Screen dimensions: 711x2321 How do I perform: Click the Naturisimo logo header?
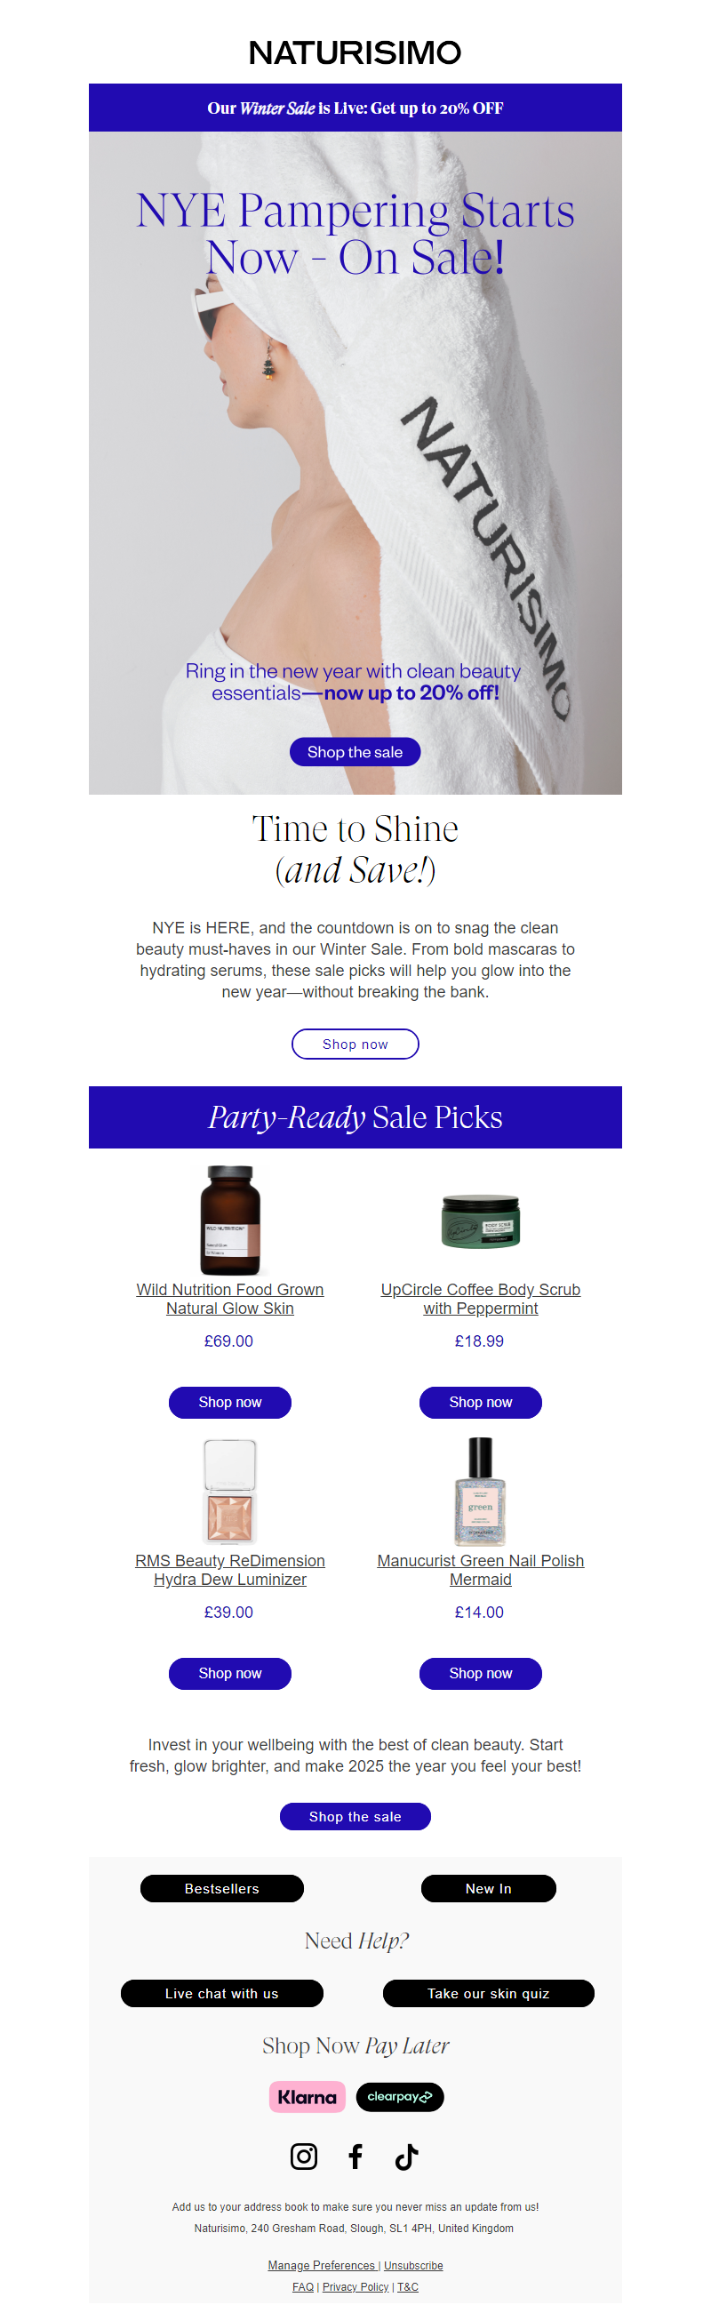tap(355, 53)
